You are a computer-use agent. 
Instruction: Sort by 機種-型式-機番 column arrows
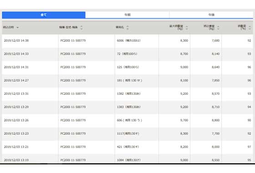tap(82, 27)
